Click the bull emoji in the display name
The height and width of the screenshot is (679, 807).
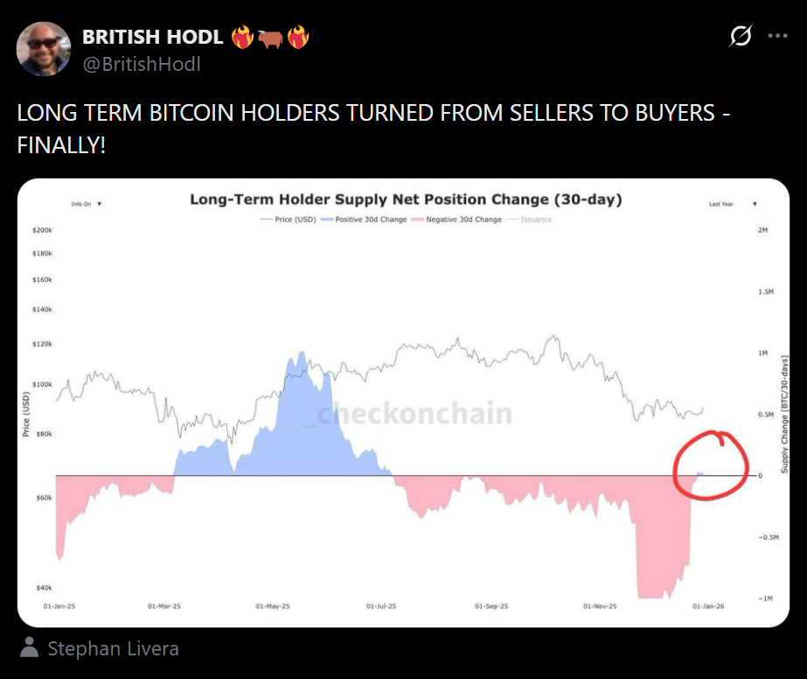coord(270,38)
